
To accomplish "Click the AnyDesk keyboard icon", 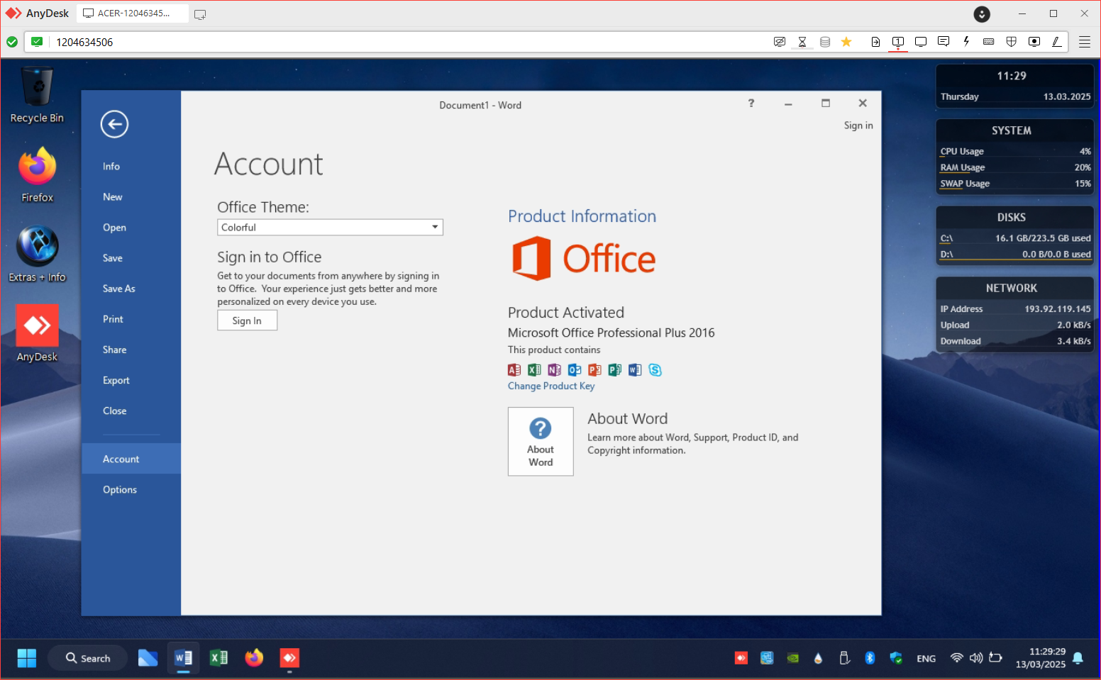I will tap(989, 42).
